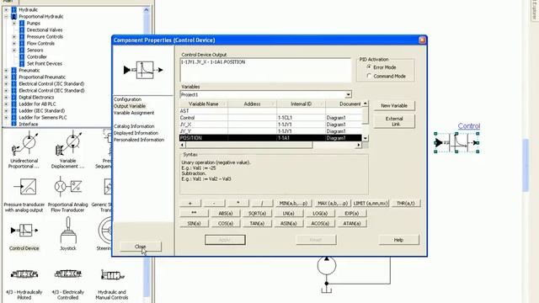Select Command Mode PID activation
The width and height of the screenshot is (539, 303).
click(x=369, y=76)
